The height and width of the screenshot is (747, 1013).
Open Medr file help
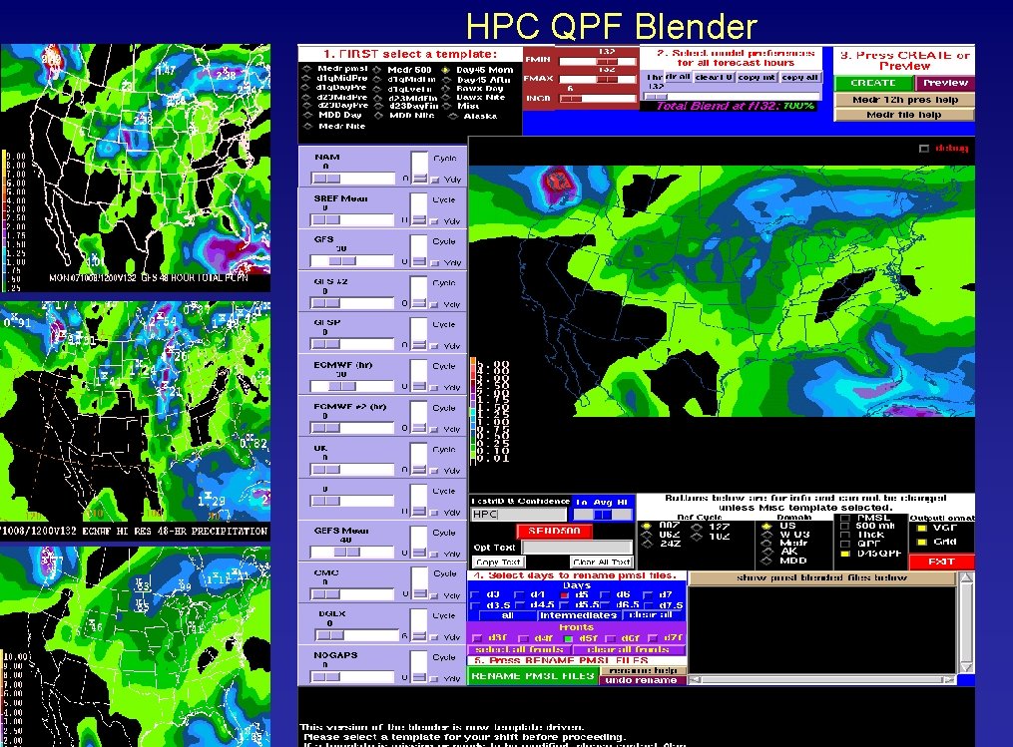[904, 115]
